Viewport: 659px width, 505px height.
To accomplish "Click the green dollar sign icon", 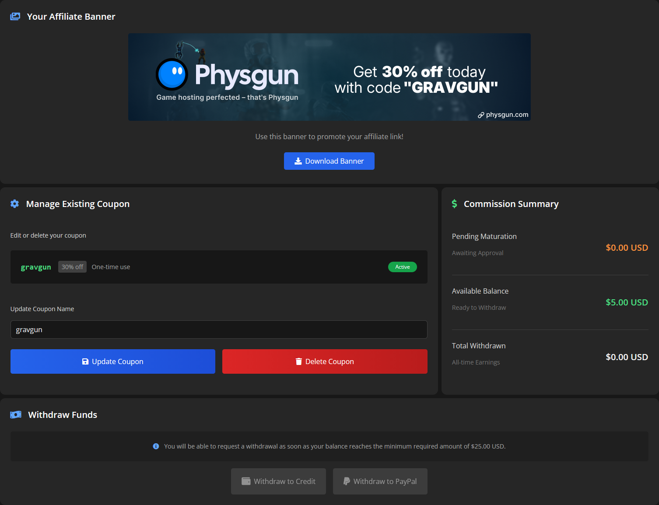I will [x=455, y=204].
